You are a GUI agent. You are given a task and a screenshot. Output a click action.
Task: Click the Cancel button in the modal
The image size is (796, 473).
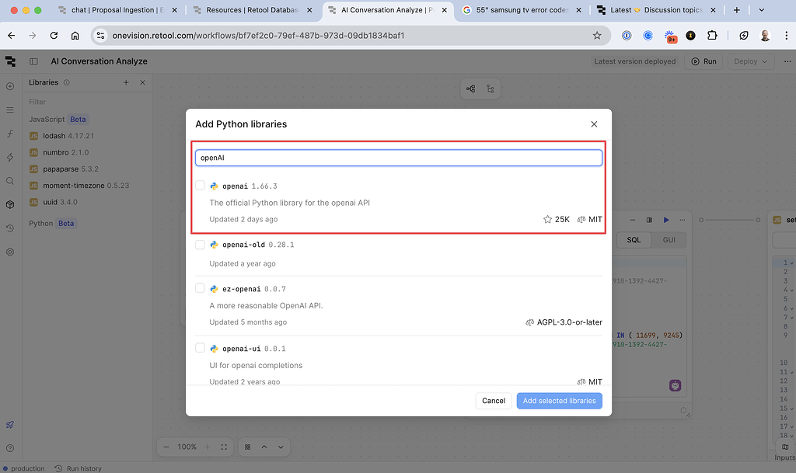click(x=494, y=400)
